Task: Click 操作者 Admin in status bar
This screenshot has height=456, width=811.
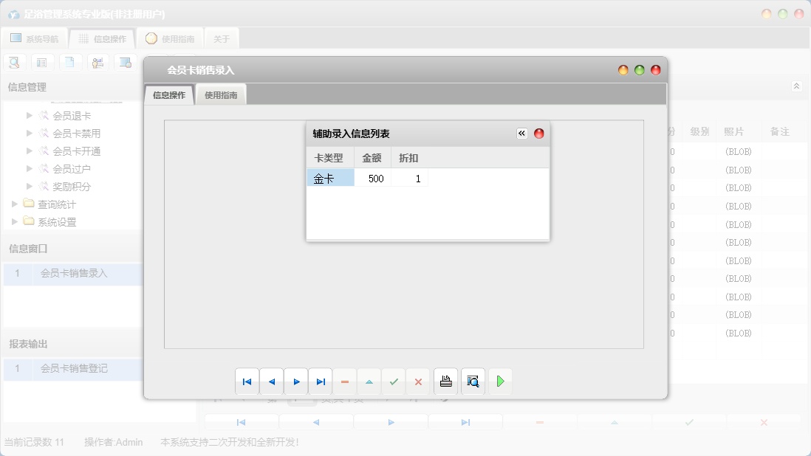Action: (x=113, y=442)
